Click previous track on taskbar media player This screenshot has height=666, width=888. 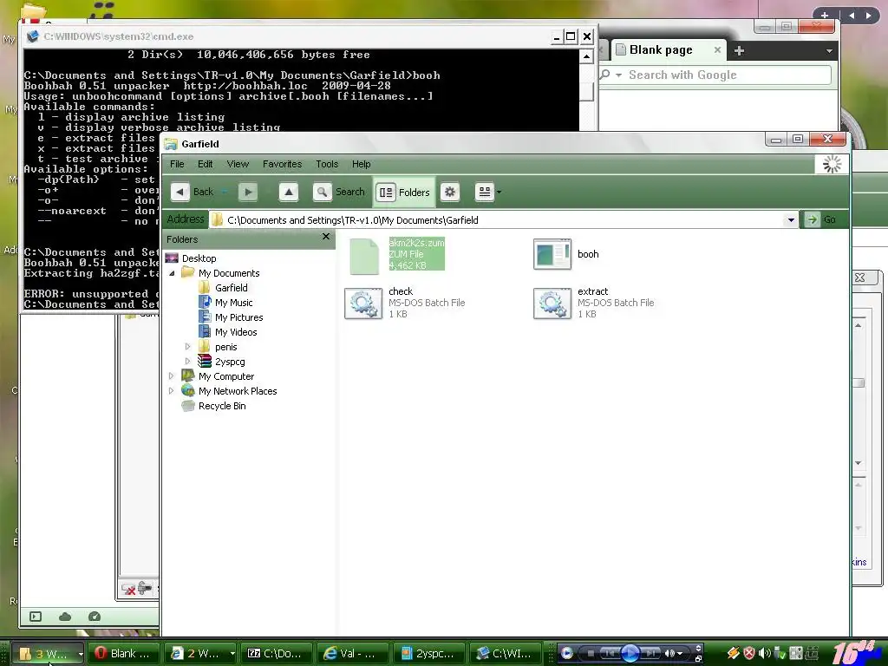tap(610, 653)
